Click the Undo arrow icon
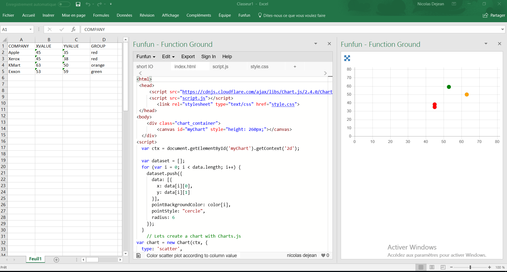 88,4
